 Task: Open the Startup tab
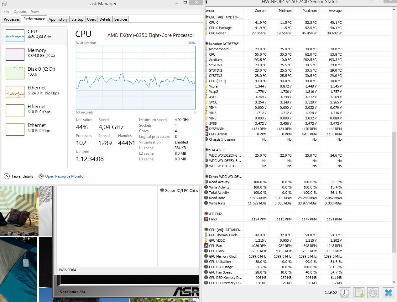click(x=77, y=19)
